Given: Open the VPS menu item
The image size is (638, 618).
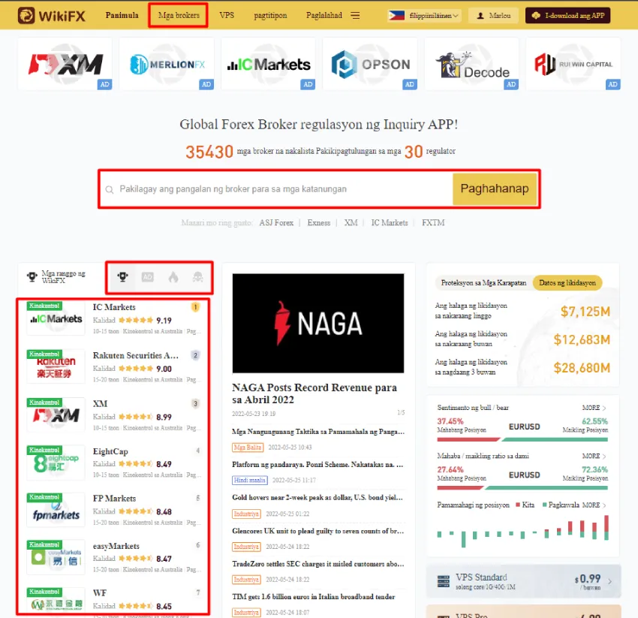Looking at the screenshot, I should pyautogui.click(x=227, y=16).
